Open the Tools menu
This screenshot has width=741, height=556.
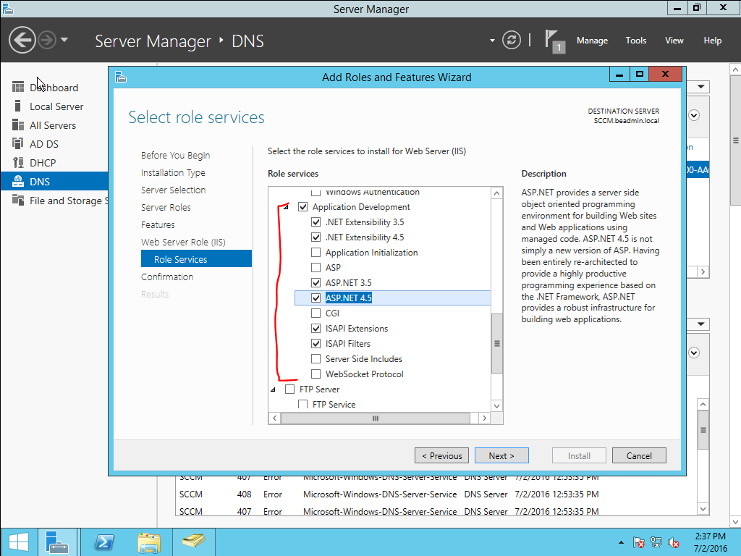635,41
